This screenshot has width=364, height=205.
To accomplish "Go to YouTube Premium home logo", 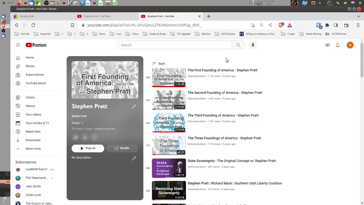I will (x=36, y=45).
